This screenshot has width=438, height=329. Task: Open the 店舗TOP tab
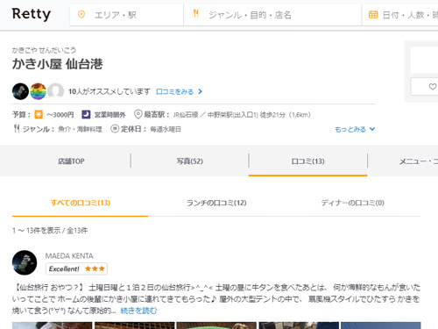(71, 161)
